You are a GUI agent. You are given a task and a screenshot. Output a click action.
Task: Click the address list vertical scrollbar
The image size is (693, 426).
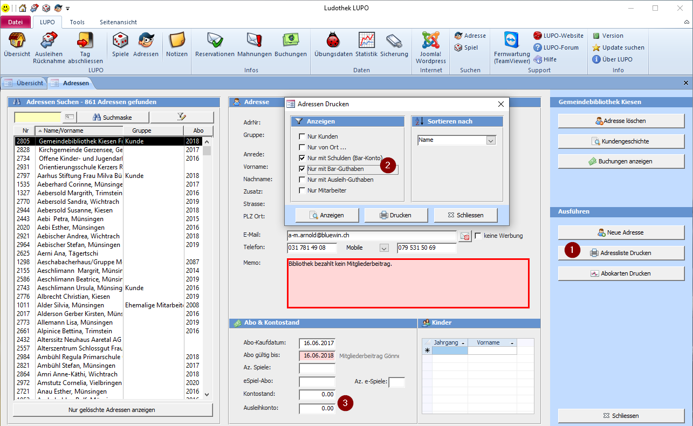coord(207,269)
